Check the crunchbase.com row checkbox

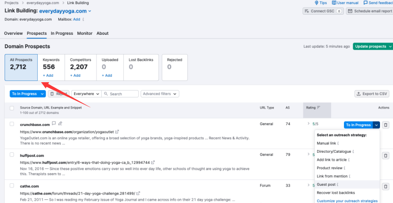12,124
